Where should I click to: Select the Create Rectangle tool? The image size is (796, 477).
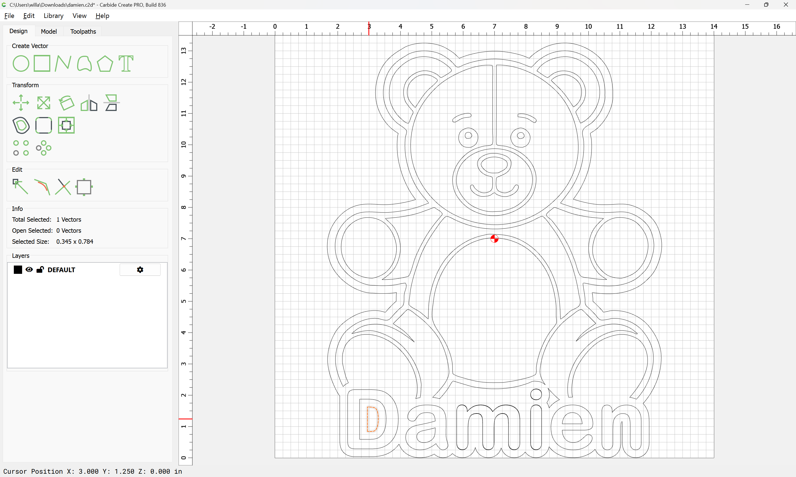tap(42, 63)
